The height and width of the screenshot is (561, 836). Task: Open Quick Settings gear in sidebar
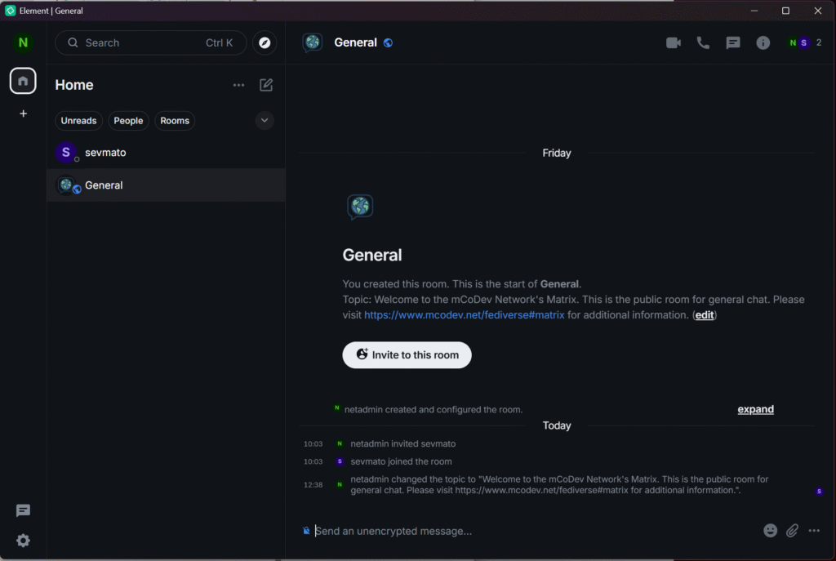(23, 541)
